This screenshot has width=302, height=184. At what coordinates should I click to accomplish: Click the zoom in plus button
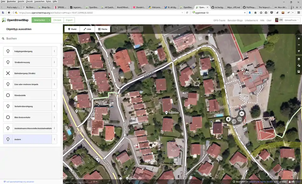coord(299,39)
